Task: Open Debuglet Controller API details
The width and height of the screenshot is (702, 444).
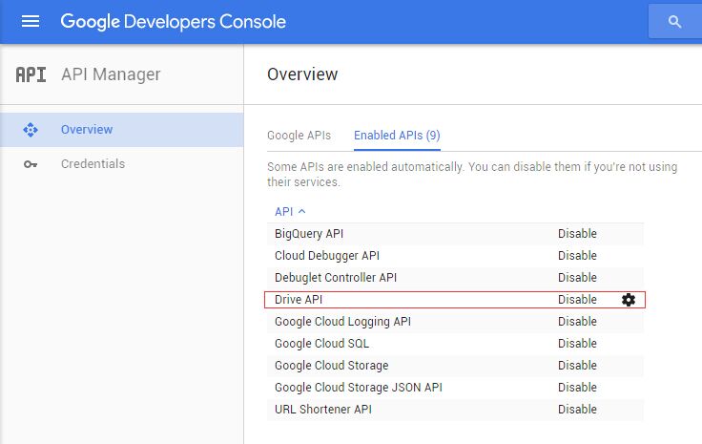Action: click(335, 278)
